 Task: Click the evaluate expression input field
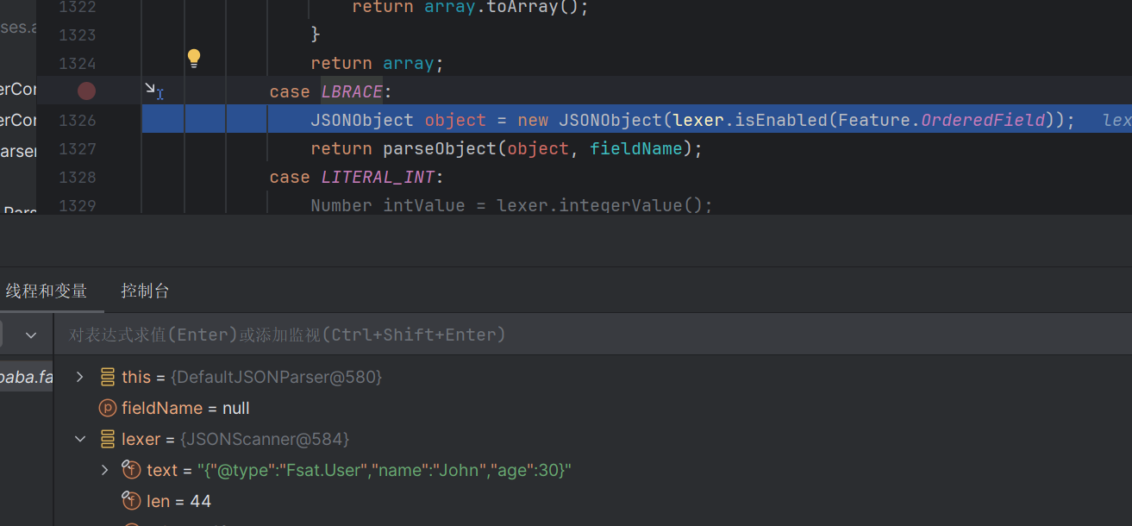click(x=517, y=335)
